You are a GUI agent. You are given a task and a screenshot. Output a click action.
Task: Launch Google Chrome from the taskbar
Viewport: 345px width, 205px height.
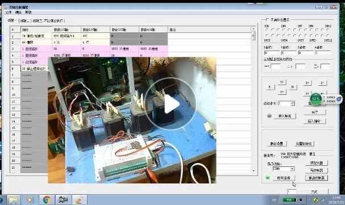[47, 200]
